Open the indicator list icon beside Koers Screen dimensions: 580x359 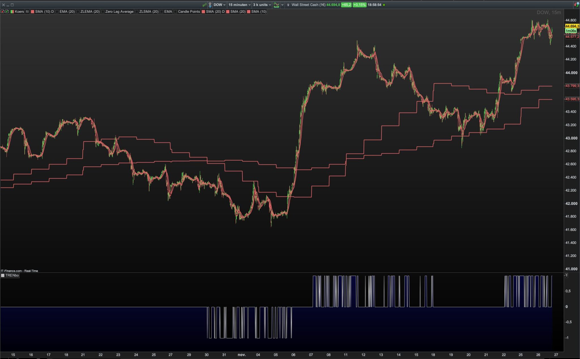tap(27, 12)
